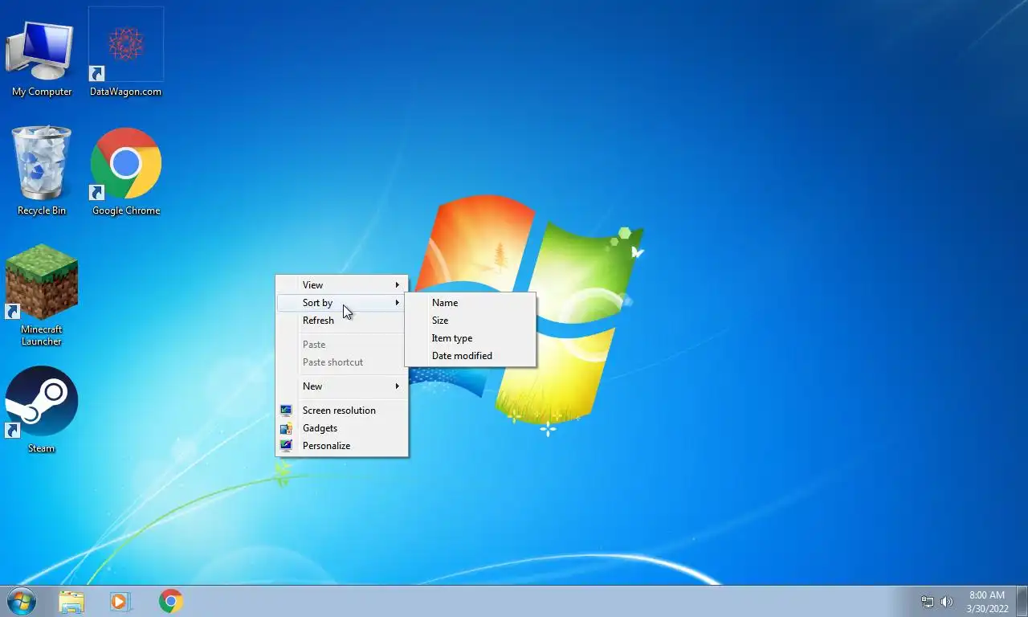Image resolution: width=1028 pixels, height=617 pixels.
Task: Sort desktop icons by Name
Action: (x=470, y=303)
